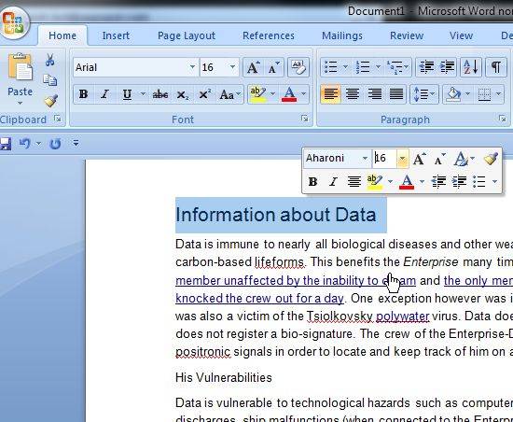
Task: Open Font dialog box launcher
Action: (305, 119)
